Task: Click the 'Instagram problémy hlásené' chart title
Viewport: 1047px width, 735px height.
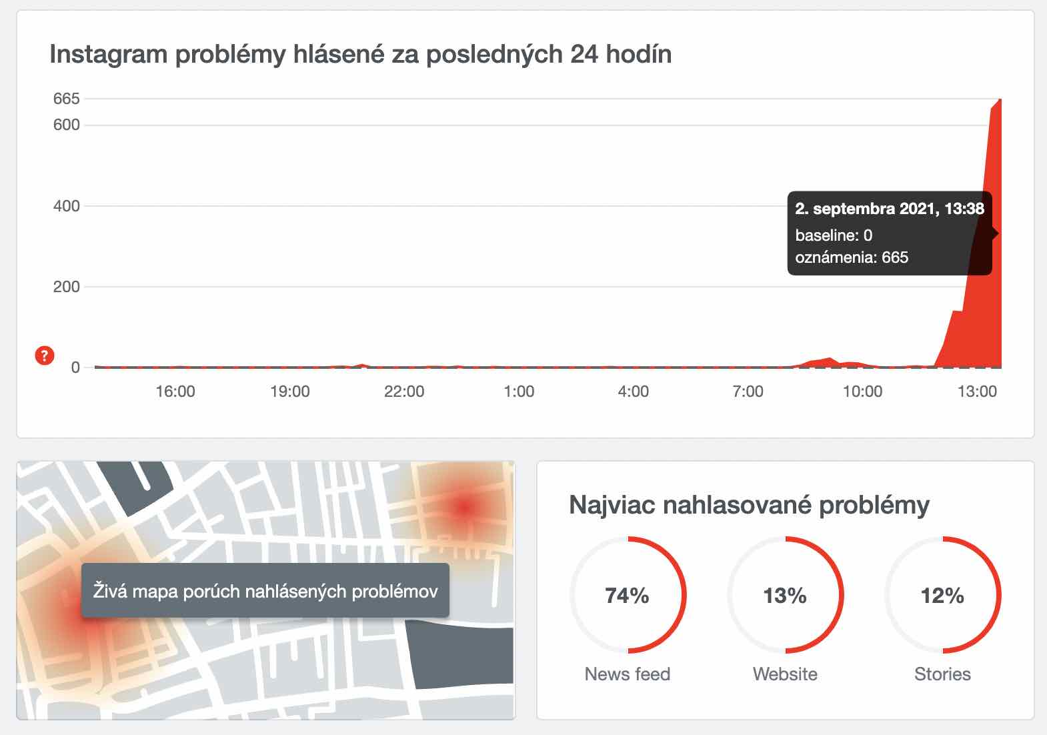Action: coord(360,54)
